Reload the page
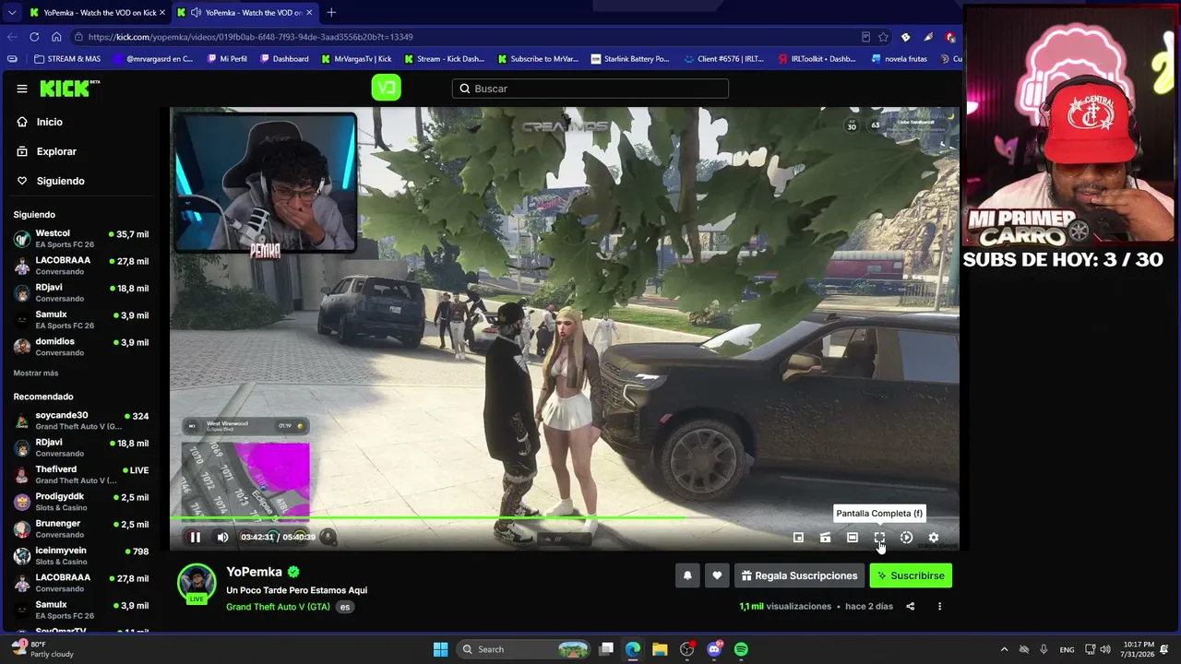Image resolution: width=1181 pixels, height=664 pixels. pyautogui.click(x=34, y=37)
